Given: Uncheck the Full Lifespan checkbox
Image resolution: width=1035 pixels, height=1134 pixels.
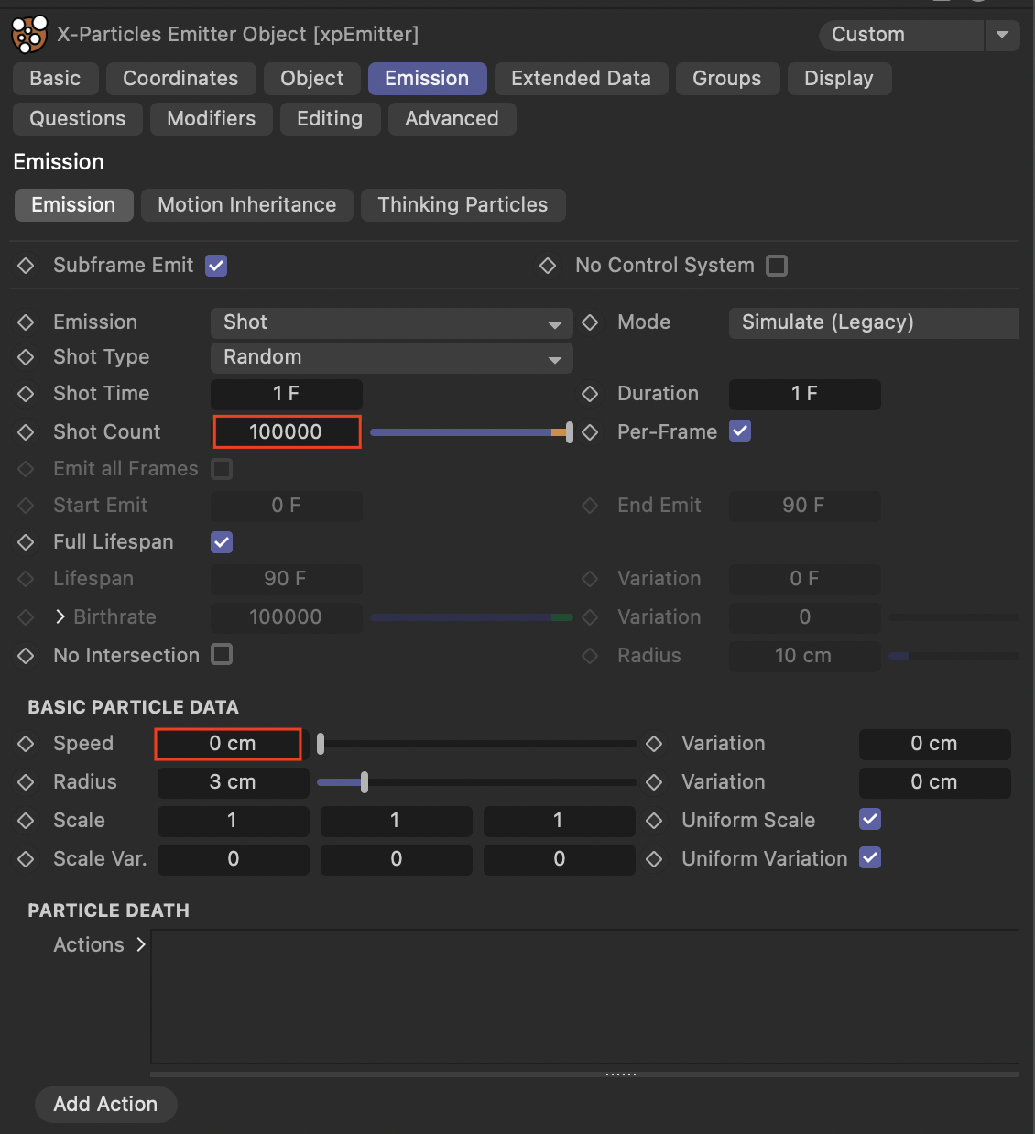Looking at the screenshot, I should click(222, 542).
